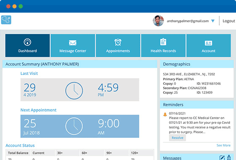236x160 pixels.
Task: Click the reminder date 07/16/2021
Action: pos(177,113)
